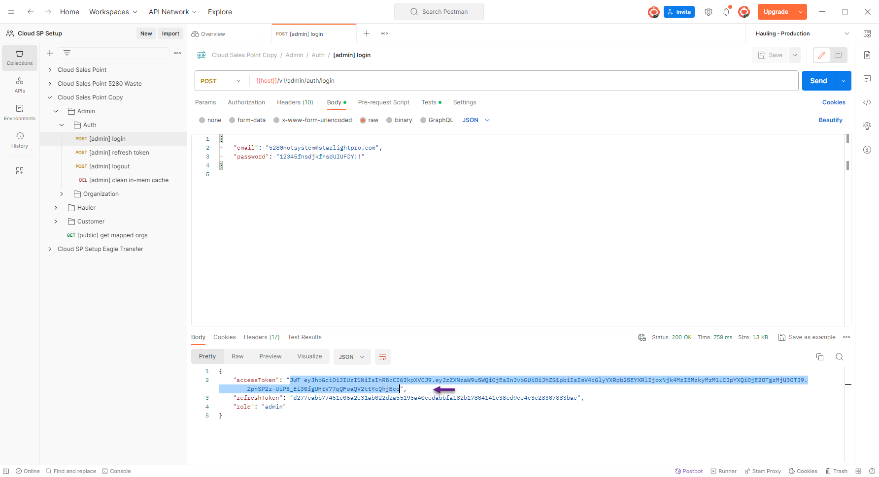Beautify the request body

(x=830, y=120)
